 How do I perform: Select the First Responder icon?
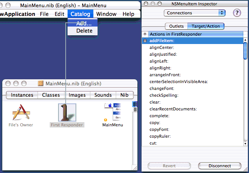pos(66,113)
